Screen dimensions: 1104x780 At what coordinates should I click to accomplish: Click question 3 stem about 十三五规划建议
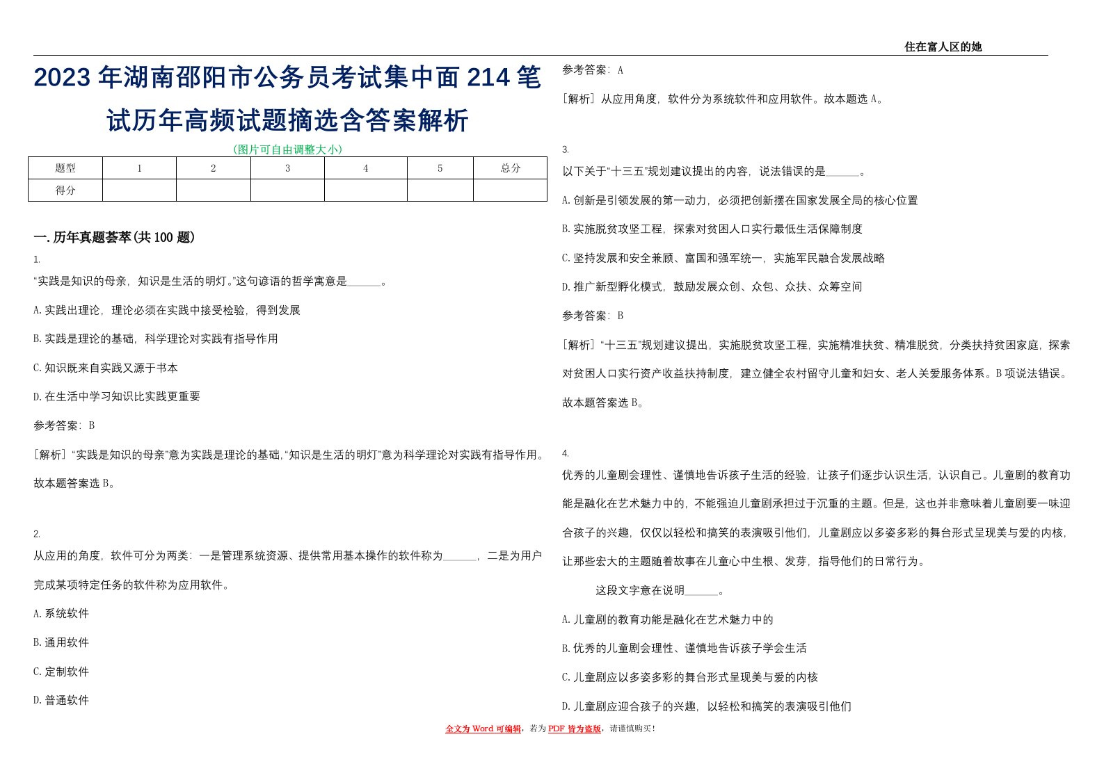click(x=714, y=171)
